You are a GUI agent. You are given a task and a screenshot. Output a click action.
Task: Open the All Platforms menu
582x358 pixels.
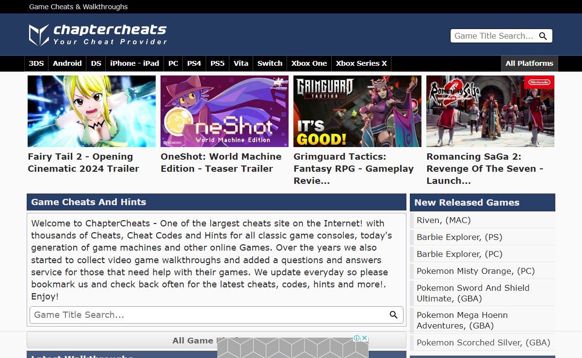(x=530, y=63)
